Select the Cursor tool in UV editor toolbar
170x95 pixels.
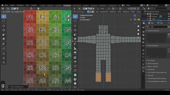tap(4, 21)
